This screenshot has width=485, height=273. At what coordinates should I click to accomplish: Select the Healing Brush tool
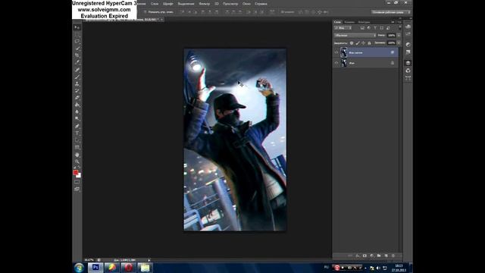pyautogui.click(x=77, y=70)
